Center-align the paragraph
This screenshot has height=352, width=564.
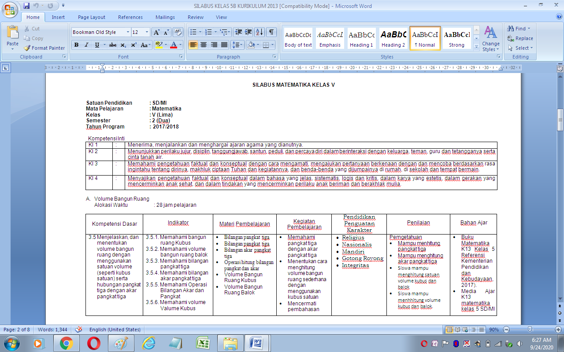coord(204,45)
